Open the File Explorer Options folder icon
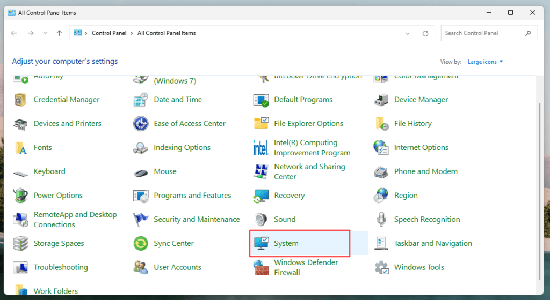 tap(261, 123)
